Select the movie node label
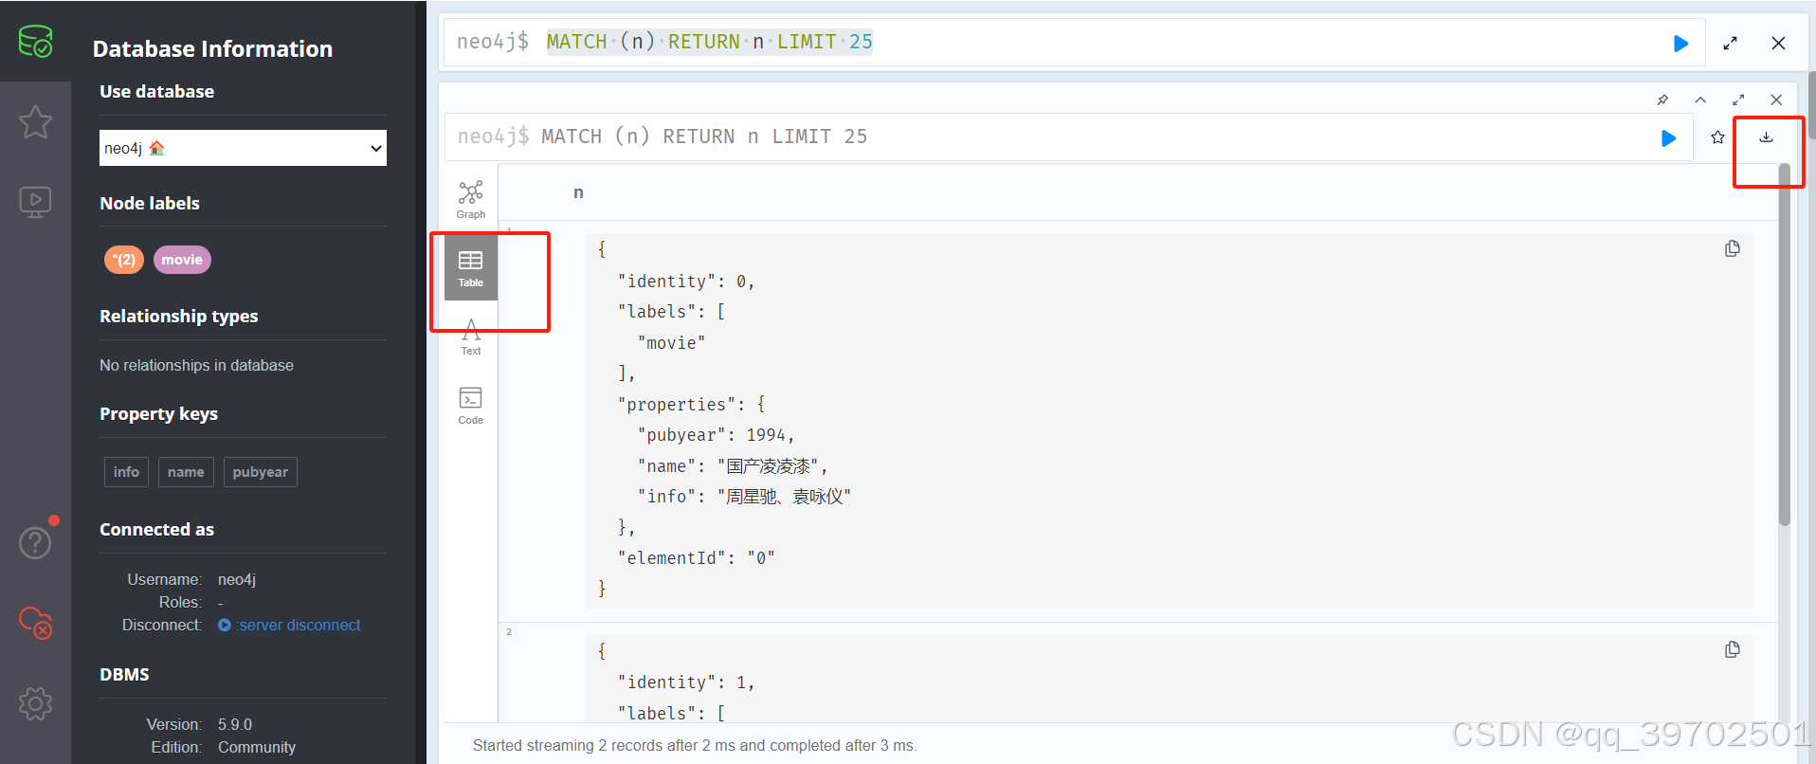The height and width of the screenshot is (764, 1816). 182,260
